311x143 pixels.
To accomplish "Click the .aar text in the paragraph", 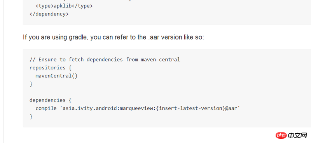I will tap(154, 37).
